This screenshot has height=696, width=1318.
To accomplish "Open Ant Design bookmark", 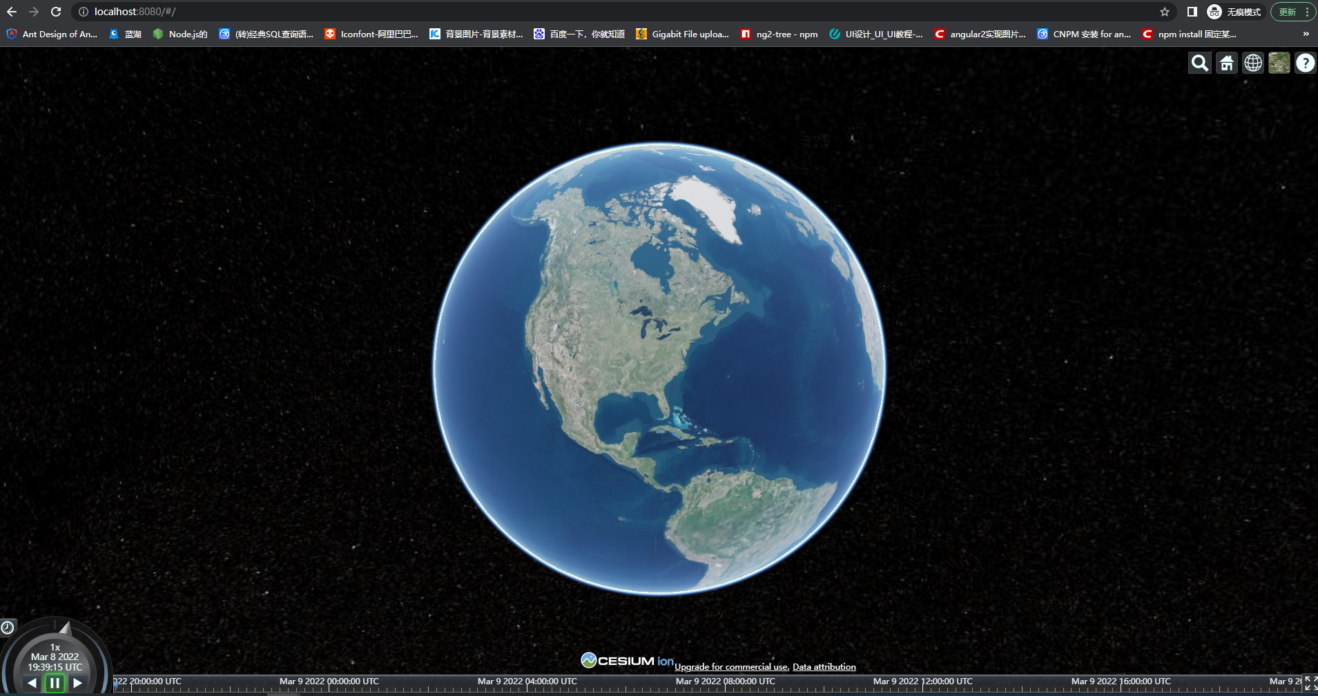I will tap(52, 34).
